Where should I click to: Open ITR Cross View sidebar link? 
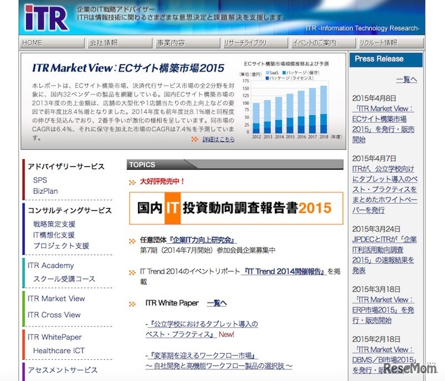point(54,315)
